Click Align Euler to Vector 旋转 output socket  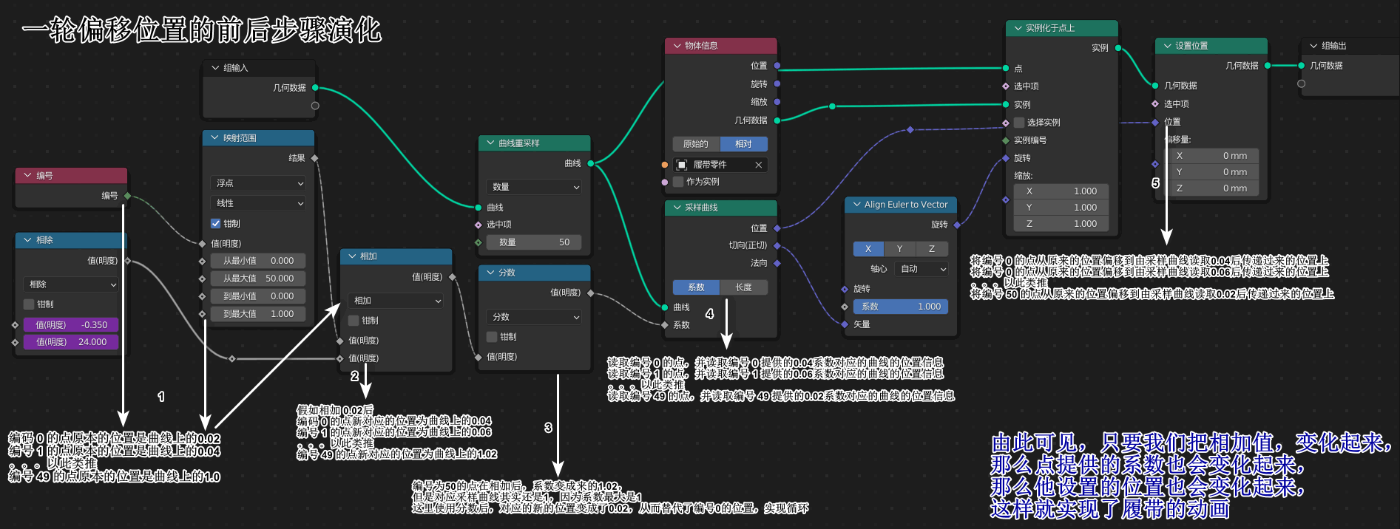pyautogui.click(x=957, y=225)
